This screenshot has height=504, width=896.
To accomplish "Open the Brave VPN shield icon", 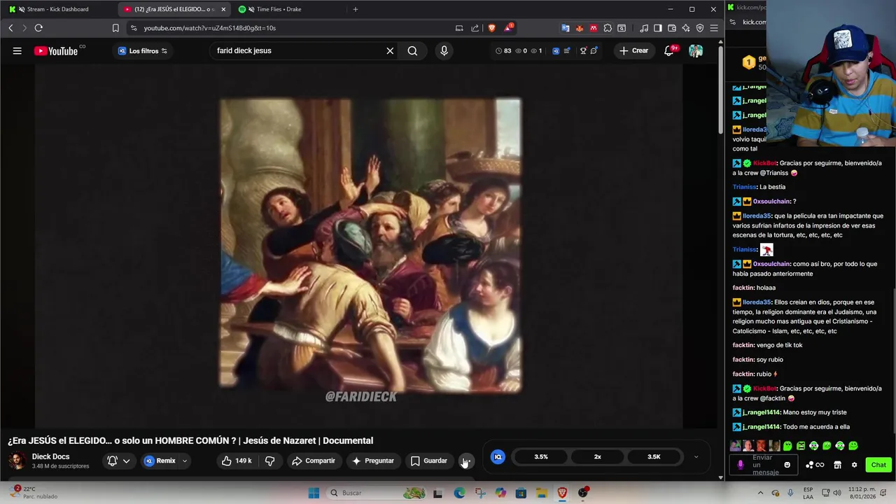I will tap(700, 28).
